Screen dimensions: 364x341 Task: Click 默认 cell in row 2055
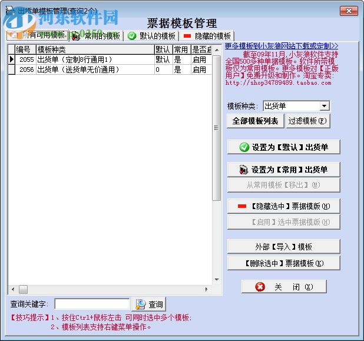(x=163, y=59)
